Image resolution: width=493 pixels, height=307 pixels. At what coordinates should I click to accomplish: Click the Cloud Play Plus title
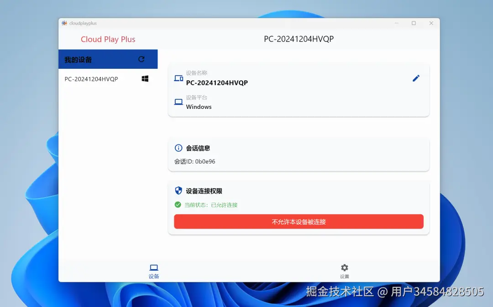[x=108, y=39]
